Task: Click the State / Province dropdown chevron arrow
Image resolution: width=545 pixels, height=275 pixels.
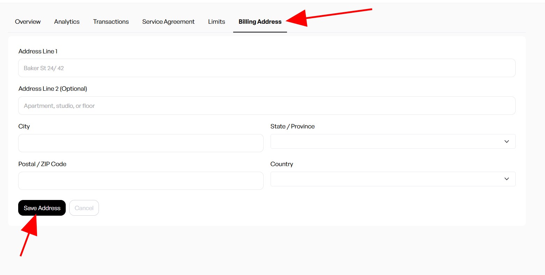Action: coord(507,141)
